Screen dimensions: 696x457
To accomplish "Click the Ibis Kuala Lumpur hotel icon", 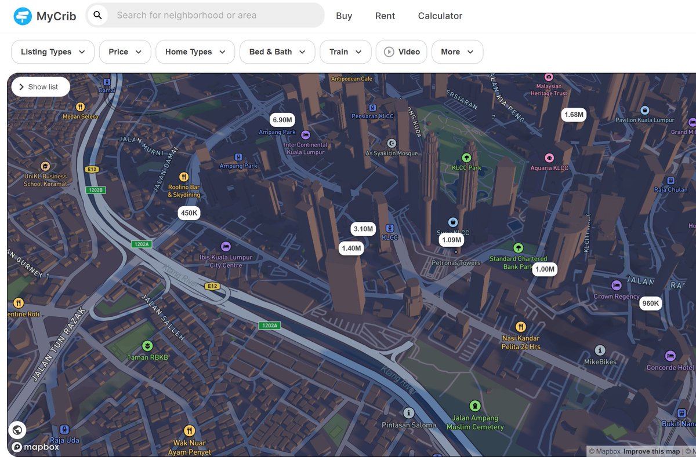I will [226, 247].
